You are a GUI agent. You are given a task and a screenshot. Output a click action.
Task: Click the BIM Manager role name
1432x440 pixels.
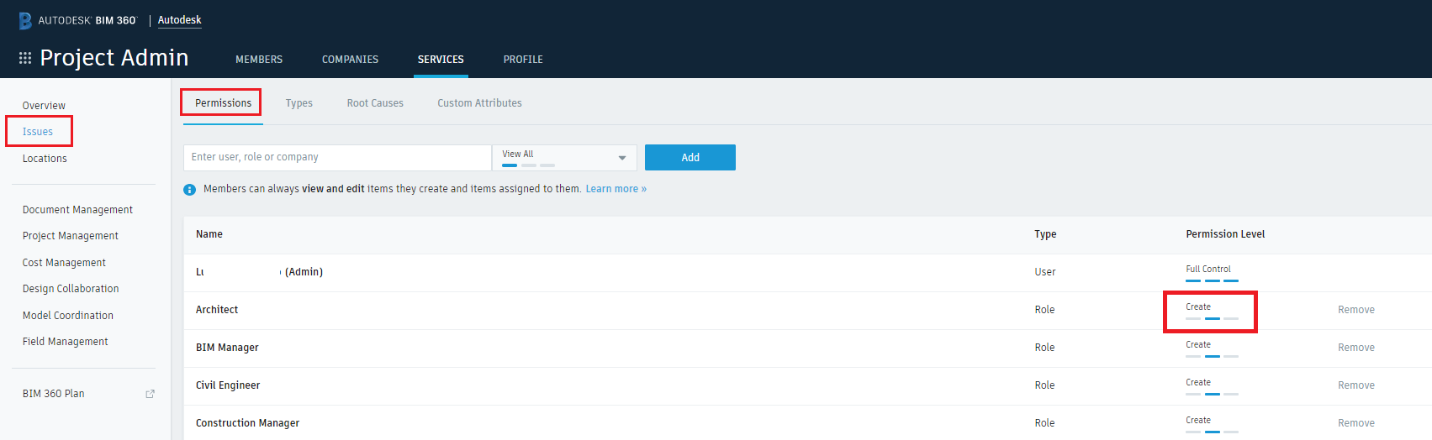pyautogui.click(x=227, y=348)
